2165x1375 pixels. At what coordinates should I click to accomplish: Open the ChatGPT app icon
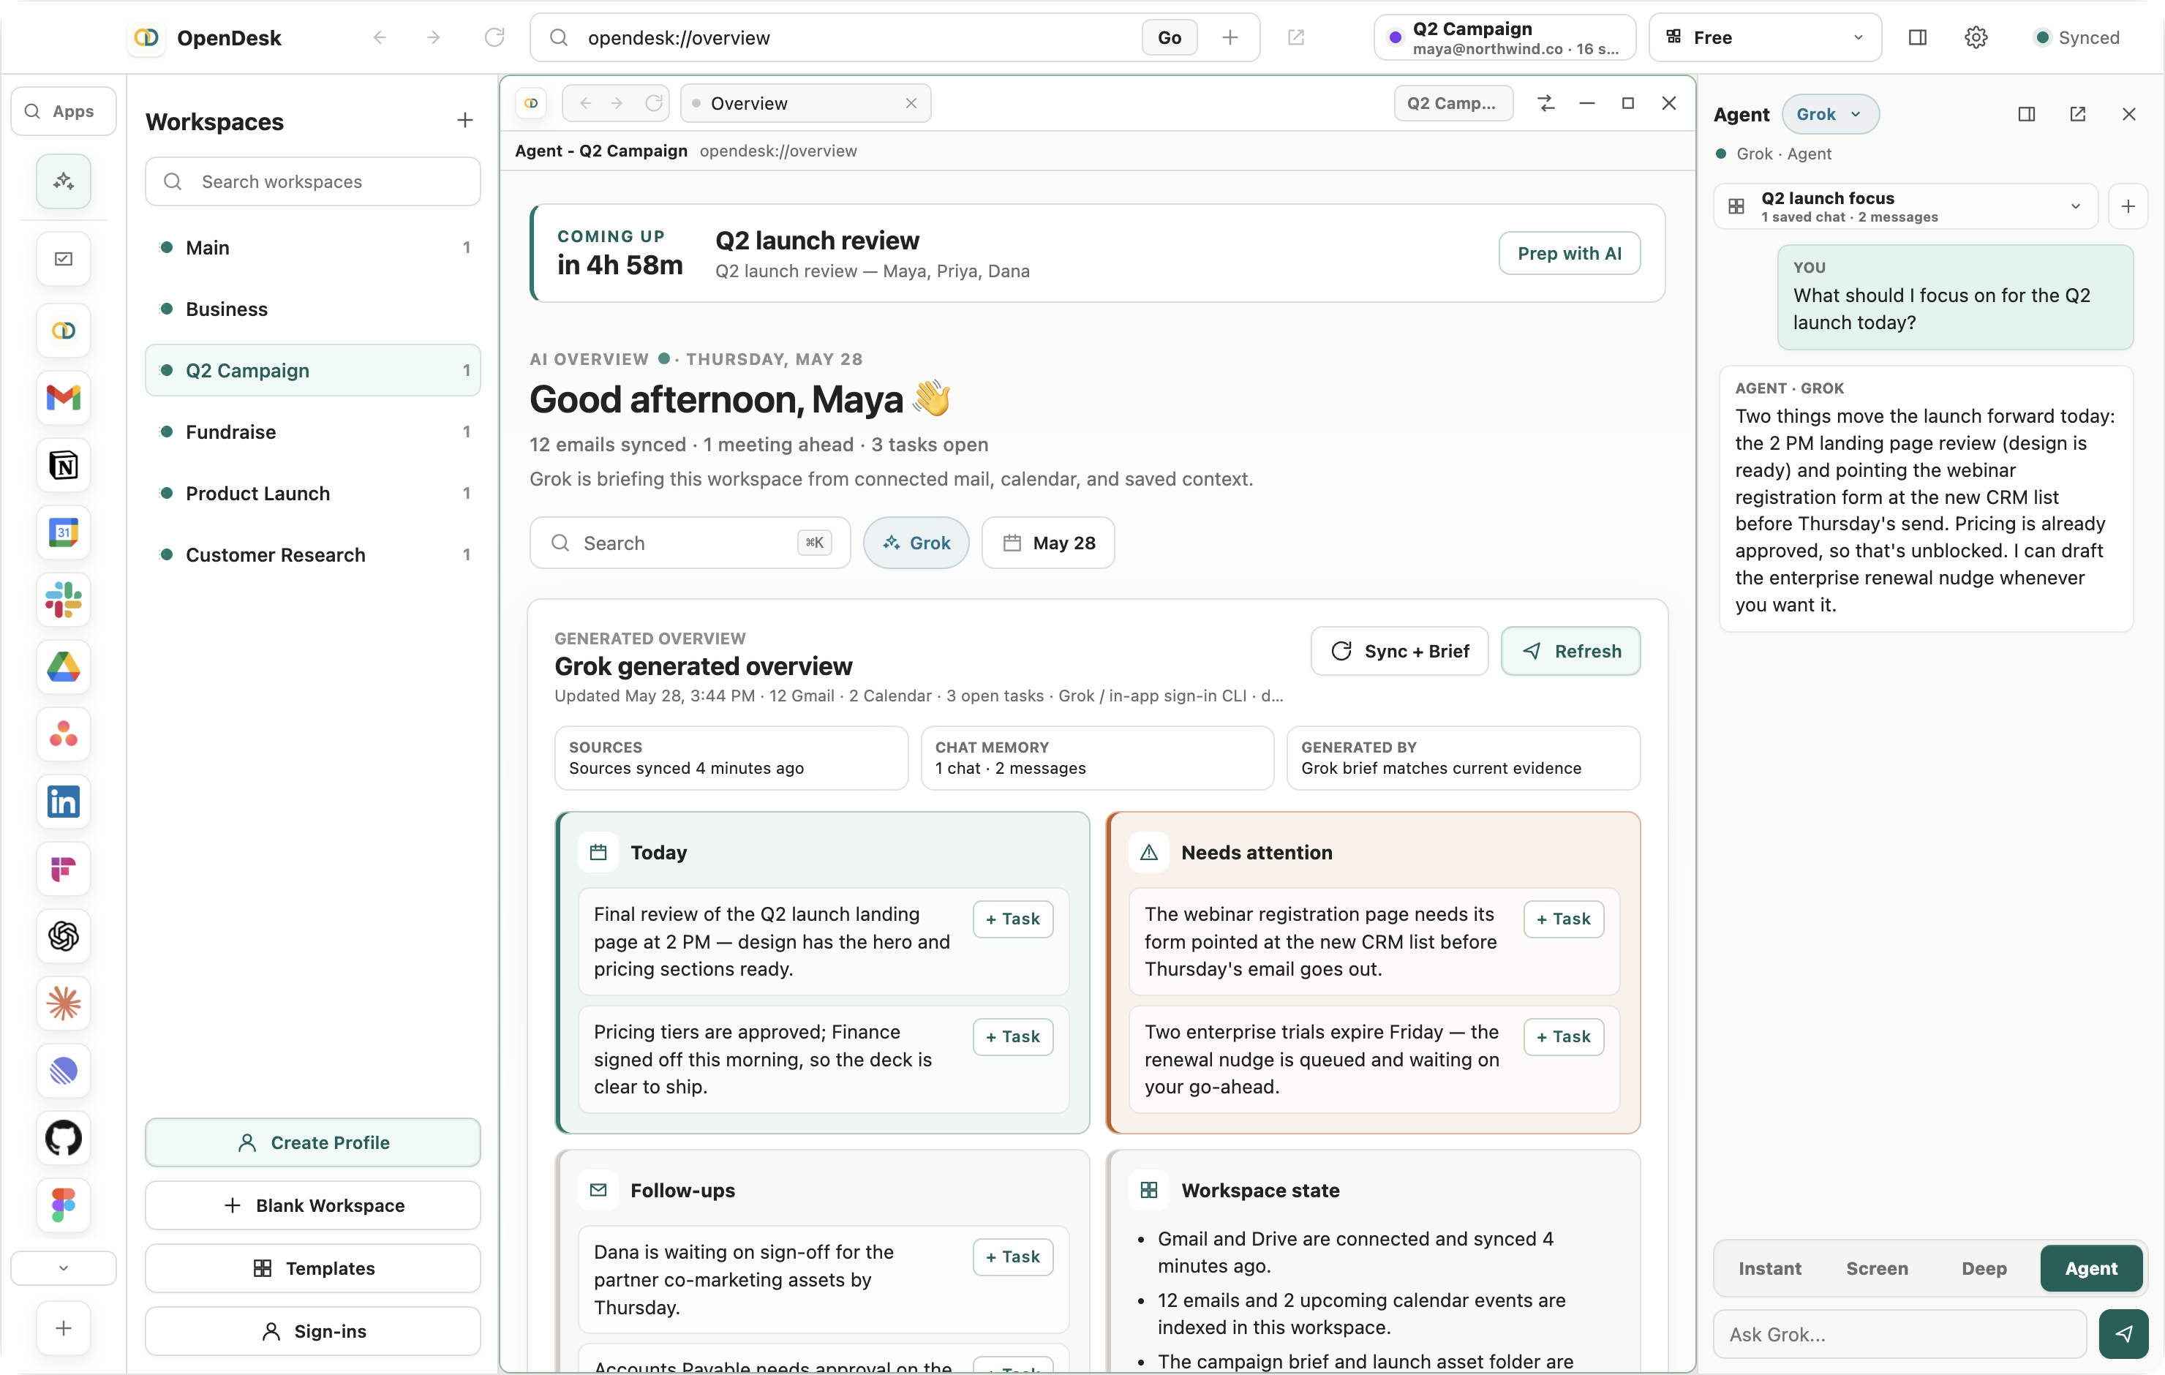tap(63, 936)
